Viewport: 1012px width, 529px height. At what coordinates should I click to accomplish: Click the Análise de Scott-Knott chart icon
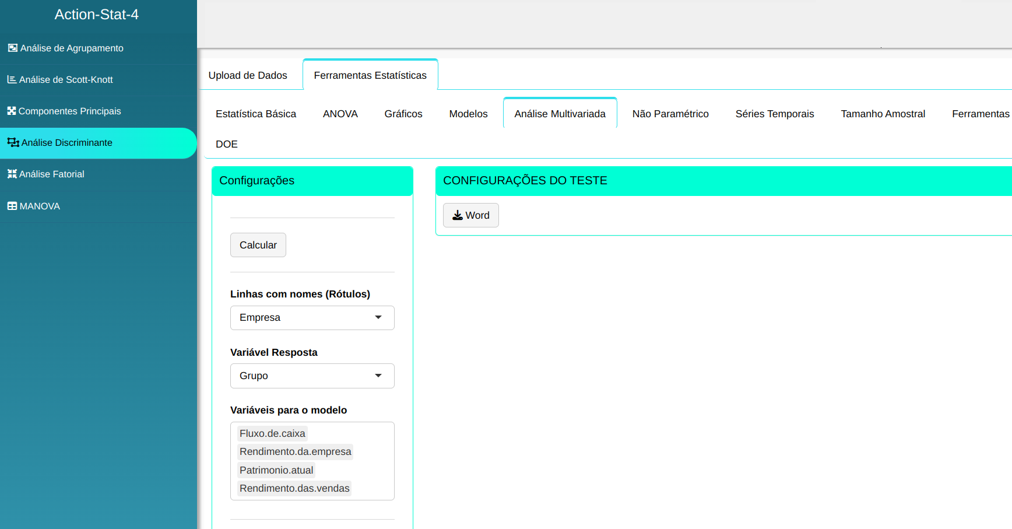12,79
